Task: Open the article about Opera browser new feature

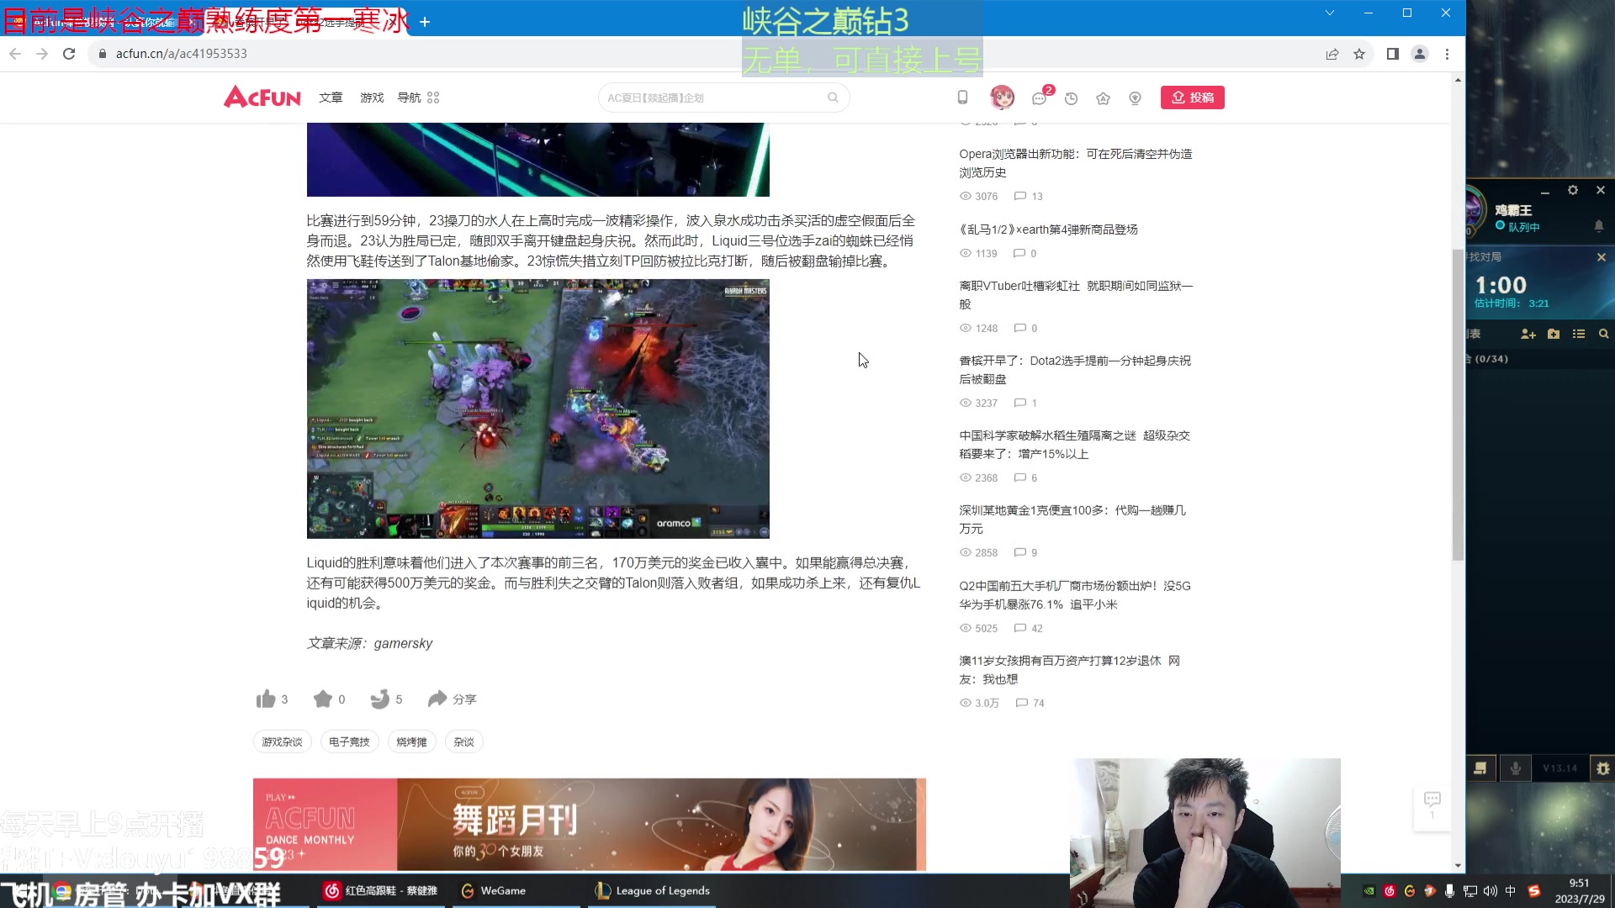Action: 1076,163
